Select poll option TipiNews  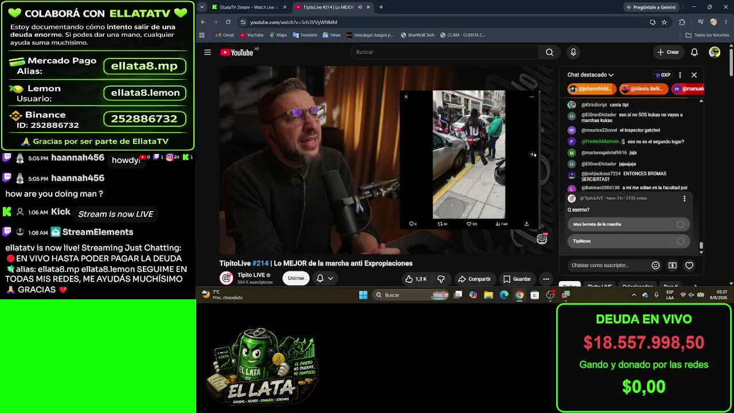(628, 241)
